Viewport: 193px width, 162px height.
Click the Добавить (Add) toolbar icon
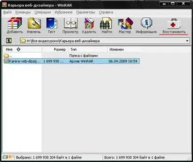[15, 25]
